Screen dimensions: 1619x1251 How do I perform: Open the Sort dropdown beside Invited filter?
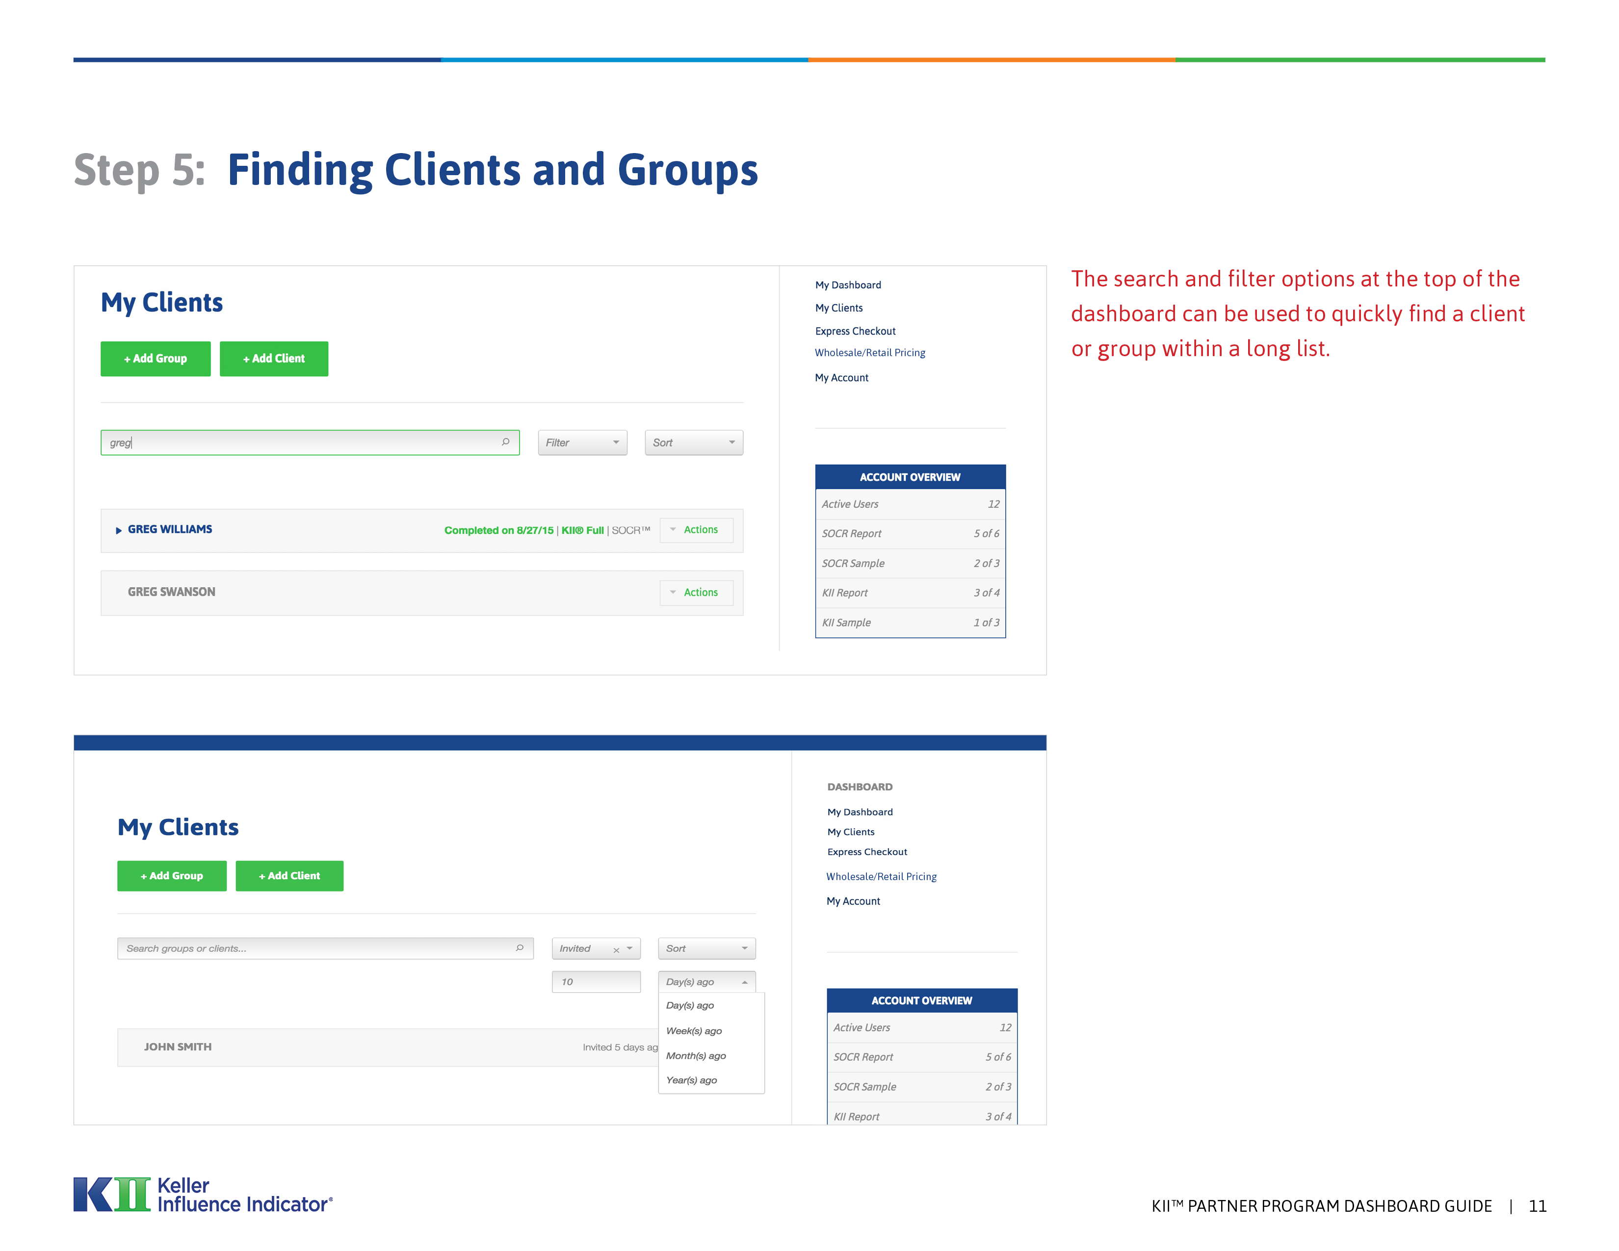[706, 949]
